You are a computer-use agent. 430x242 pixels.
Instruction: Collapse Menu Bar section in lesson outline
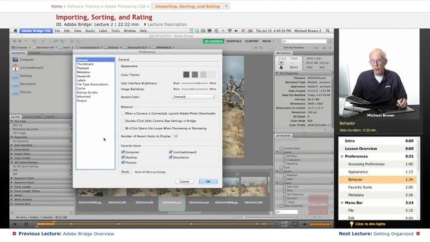[x=342, y=203]
